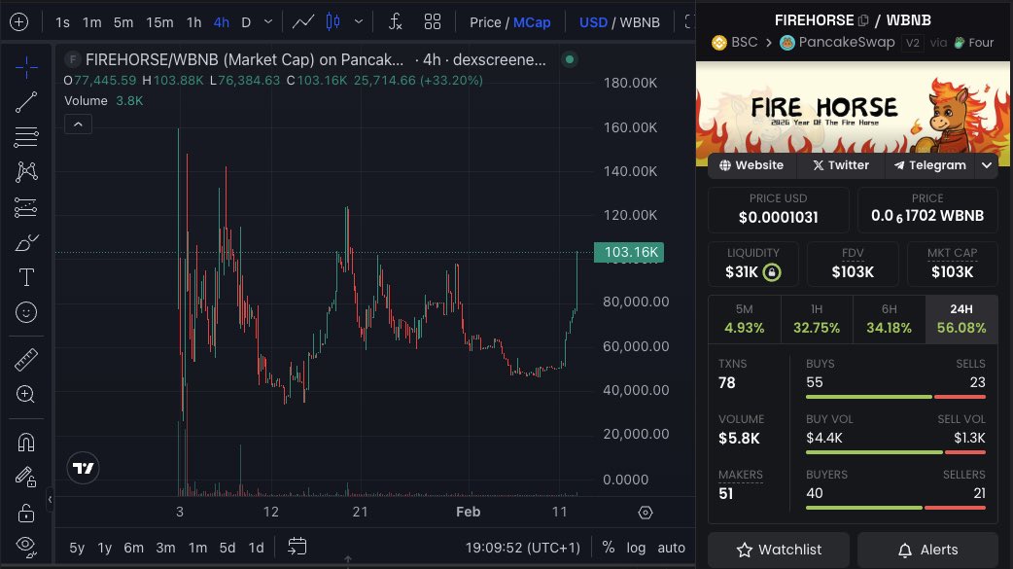The width and height of the screenshot is (1013, 569).
Task: Open the chart layout grid selector
Action: click(433, 22)
